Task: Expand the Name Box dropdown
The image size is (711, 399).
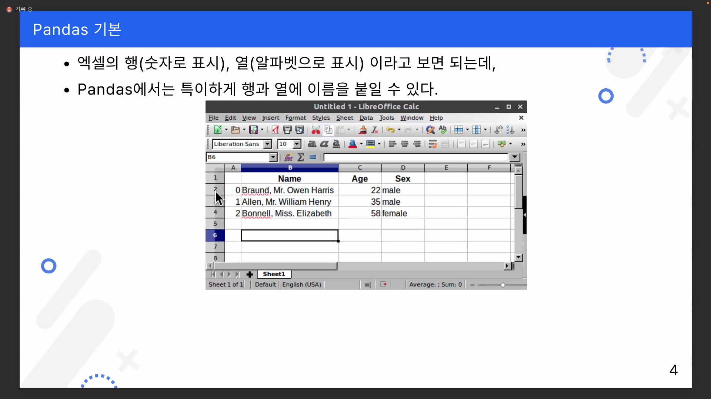Action: (274, 157)
